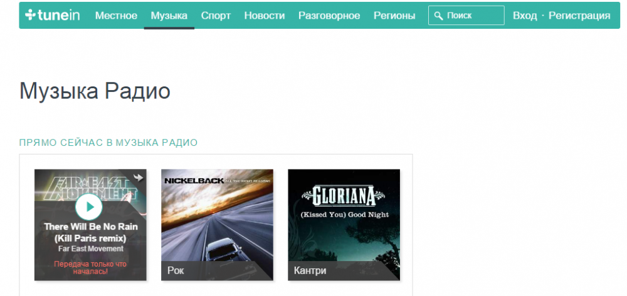Focus the Поиск search field
The width and height of the screenshot is (627, 296).
pos(466,16)
